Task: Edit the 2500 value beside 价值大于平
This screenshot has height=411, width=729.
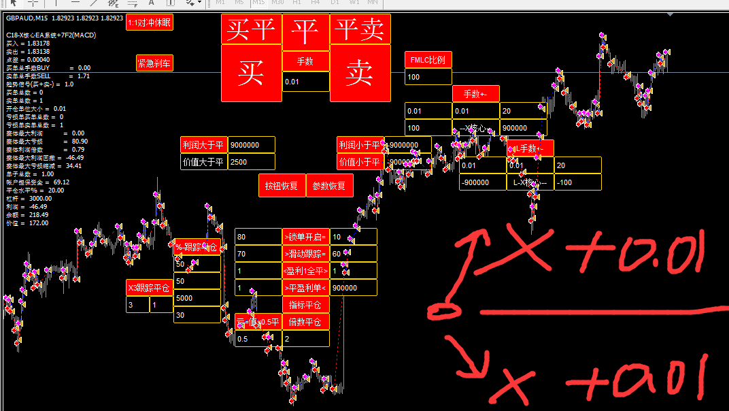Action: pyautogui.click(x=251, y=162)
